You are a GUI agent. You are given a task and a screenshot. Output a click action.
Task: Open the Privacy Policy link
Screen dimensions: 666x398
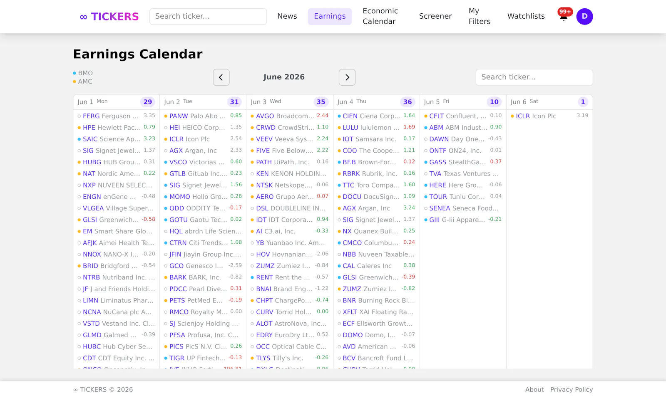coord(572,390)
